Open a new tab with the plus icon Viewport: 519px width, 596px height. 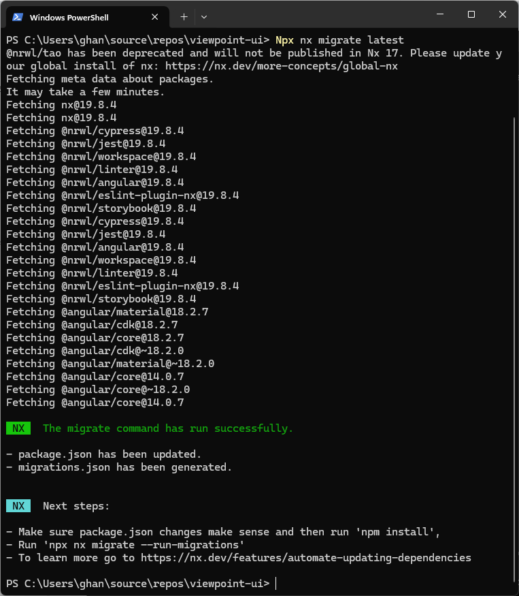184,17
